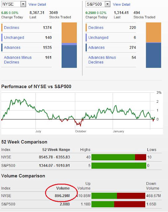Screen dimensions: 168x212
Task: Open the NYSE index dropdown arrow
Action: tap(23, 4)
